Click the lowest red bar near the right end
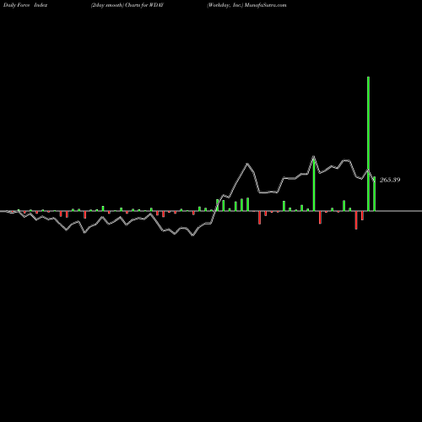Image resolution: width=422 pixels, height=422 pixels. coord(356,220)
